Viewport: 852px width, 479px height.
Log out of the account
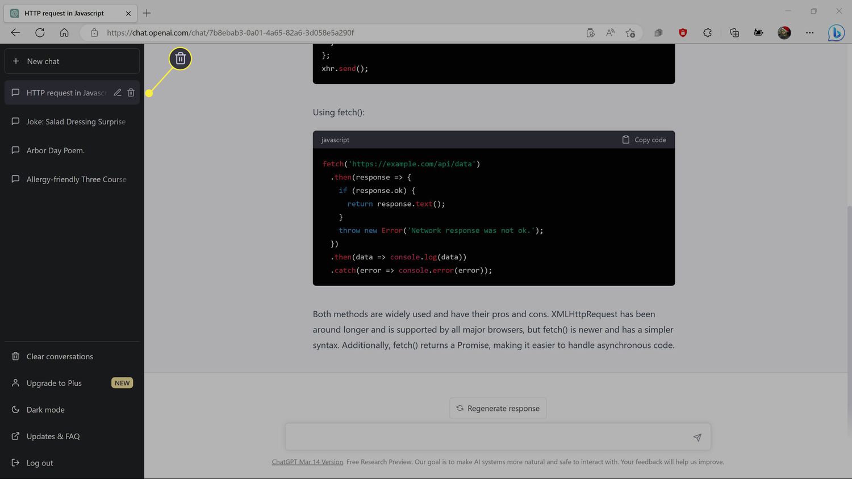point(40,463)
